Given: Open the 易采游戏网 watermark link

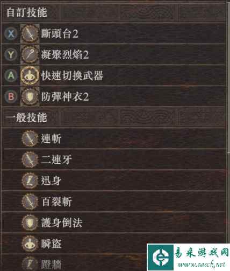Looking at the screenshot, I should pyautogui.click(x=189, y=258).
